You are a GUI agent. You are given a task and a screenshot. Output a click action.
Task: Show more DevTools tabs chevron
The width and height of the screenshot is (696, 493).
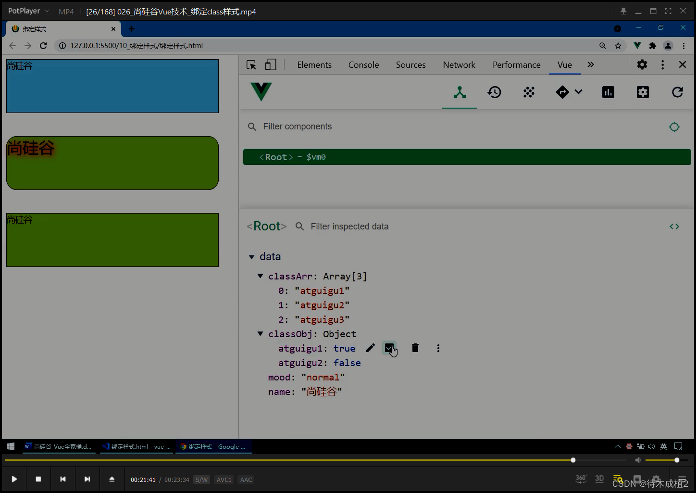591,64
